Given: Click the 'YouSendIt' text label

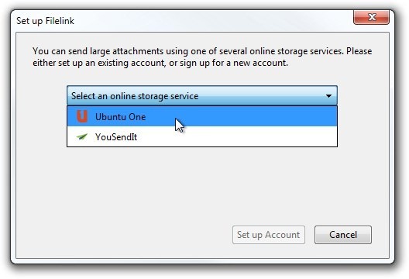Looking at the screenshot, I should pyautogui.click(x=116, y=136).
